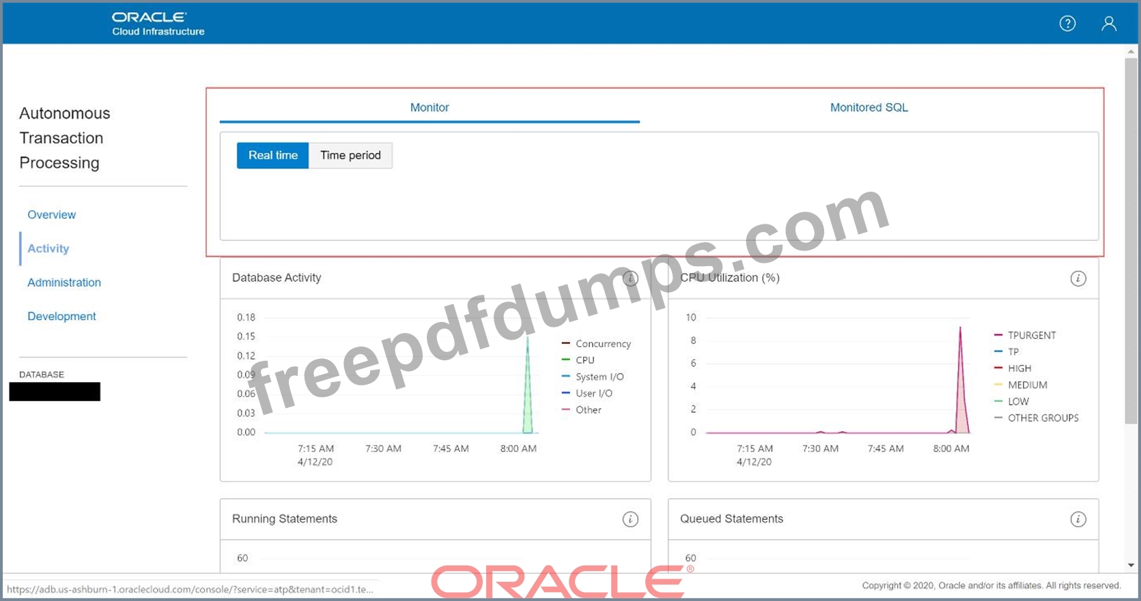Click the Database Activity panel title

(x=277, y=278)
